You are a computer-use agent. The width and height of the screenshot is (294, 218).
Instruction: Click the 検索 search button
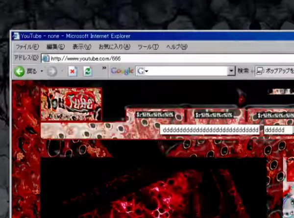pyautogui.click(x=243, y=71)
